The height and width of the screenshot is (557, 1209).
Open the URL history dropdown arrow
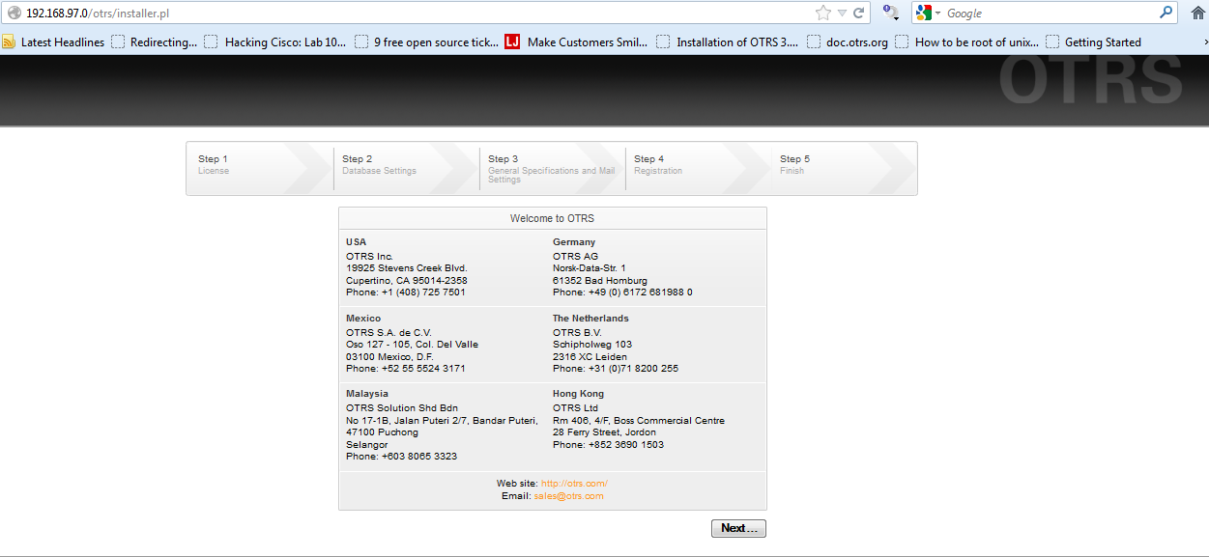tap(842, 14)
